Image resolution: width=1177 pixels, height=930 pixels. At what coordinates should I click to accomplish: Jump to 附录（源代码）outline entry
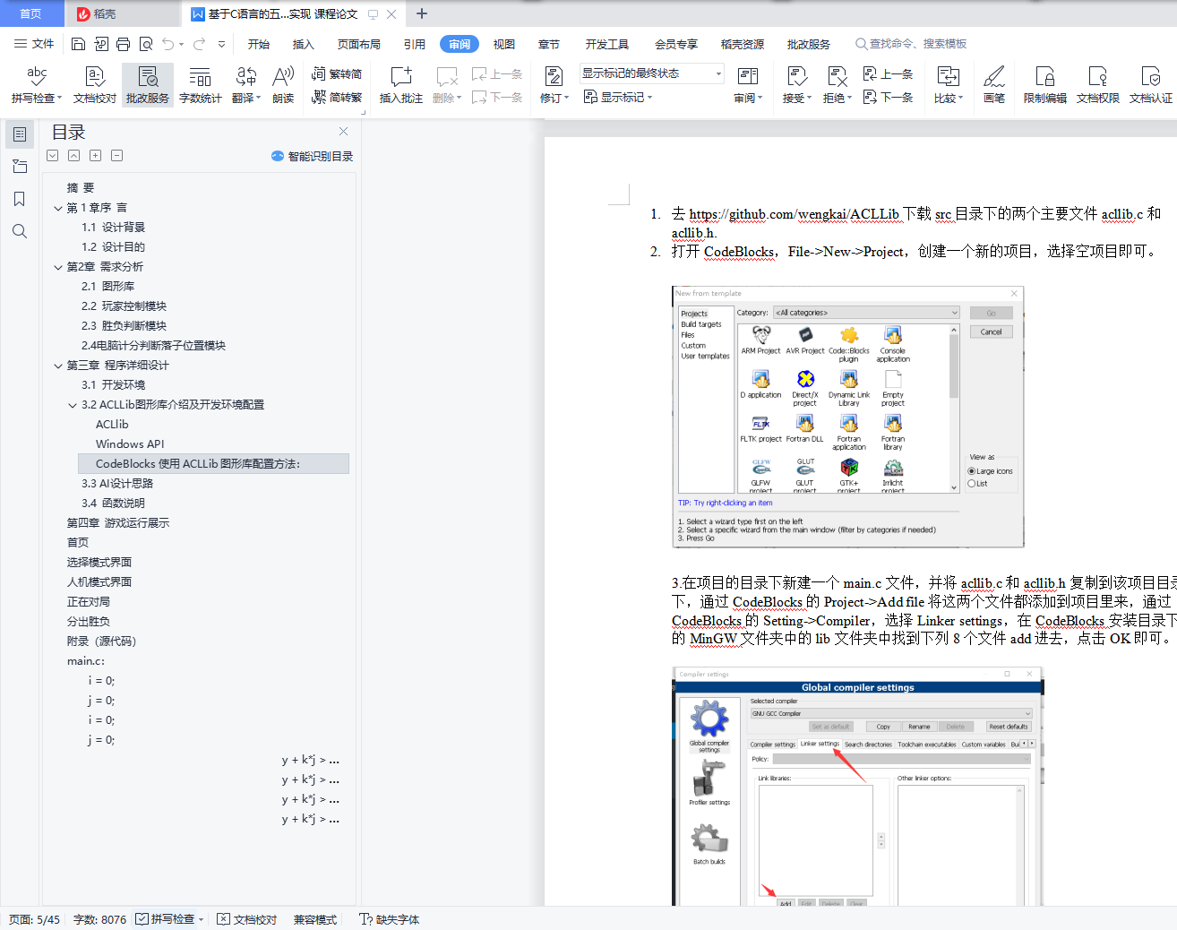point(101,642)
